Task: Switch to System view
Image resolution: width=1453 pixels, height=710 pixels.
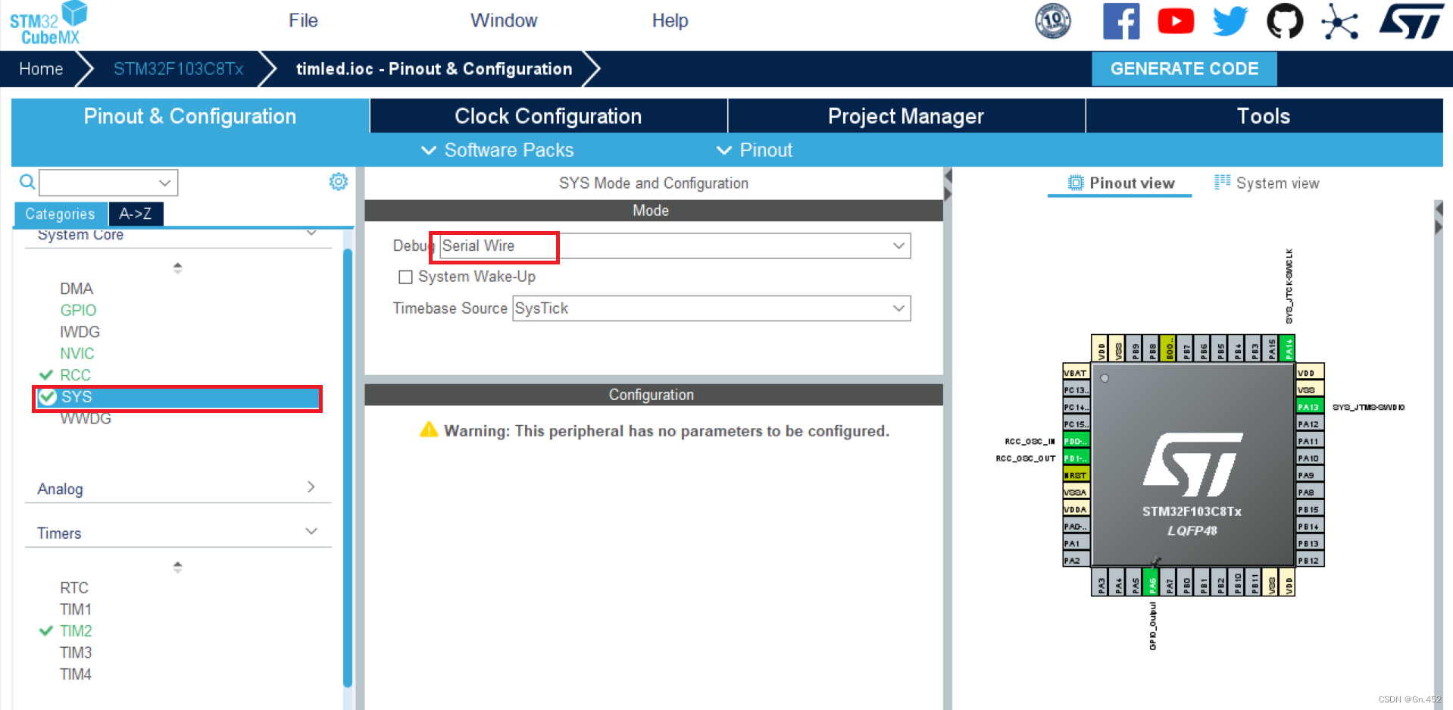Action: 1267,183
